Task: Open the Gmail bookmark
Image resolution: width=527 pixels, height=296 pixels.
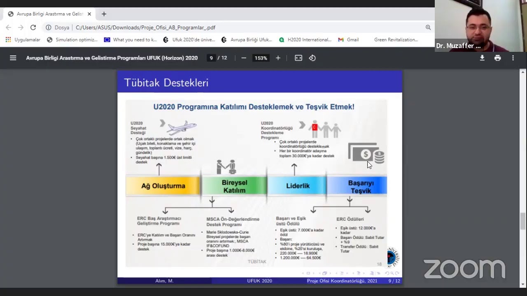Action: [x=348, y=40]
